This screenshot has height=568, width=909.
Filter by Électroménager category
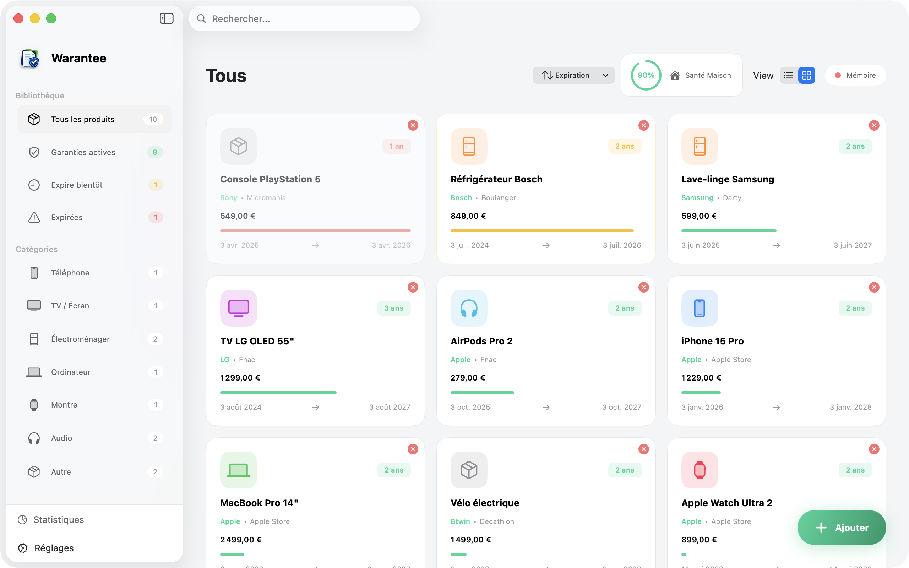point(94,339)
